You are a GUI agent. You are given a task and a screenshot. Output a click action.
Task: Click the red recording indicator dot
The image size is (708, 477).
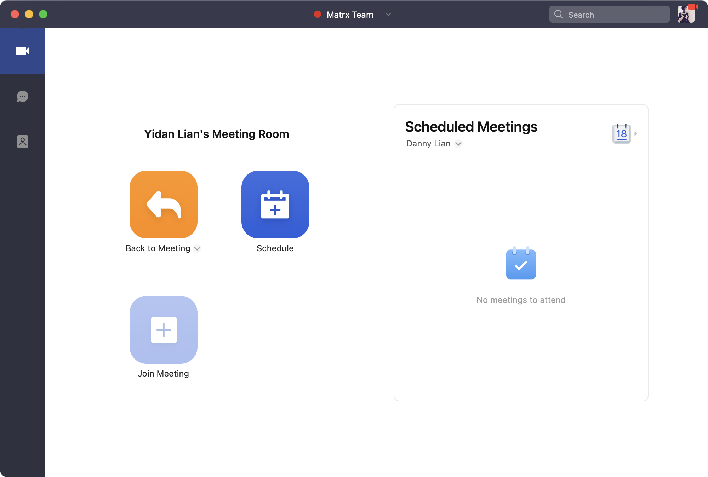pos(318,14)
